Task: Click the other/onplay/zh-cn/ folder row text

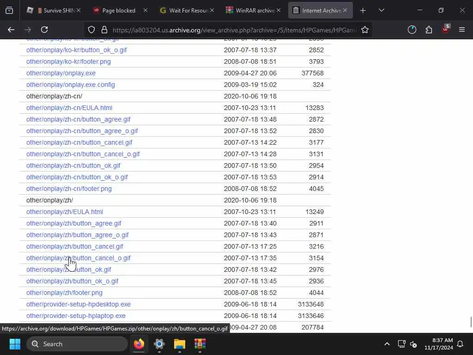Action: (55, 96)
